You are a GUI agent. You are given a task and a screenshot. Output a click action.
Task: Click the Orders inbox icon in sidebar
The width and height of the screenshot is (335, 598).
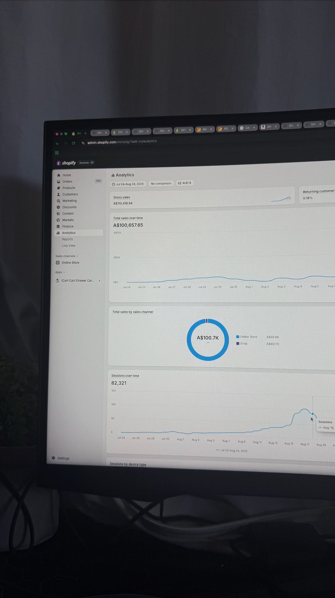point(59,182)
